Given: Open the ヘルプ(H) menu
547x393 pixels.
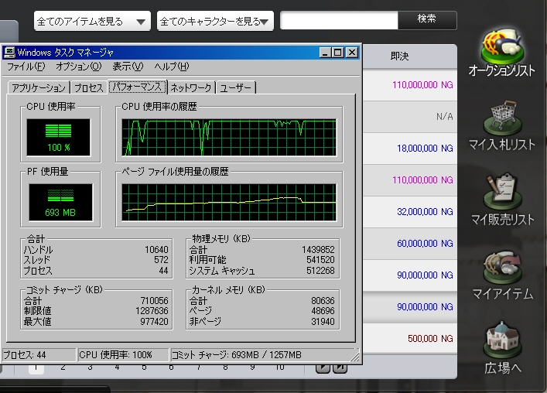Looking at the screenshot, I should click(171, 67).
